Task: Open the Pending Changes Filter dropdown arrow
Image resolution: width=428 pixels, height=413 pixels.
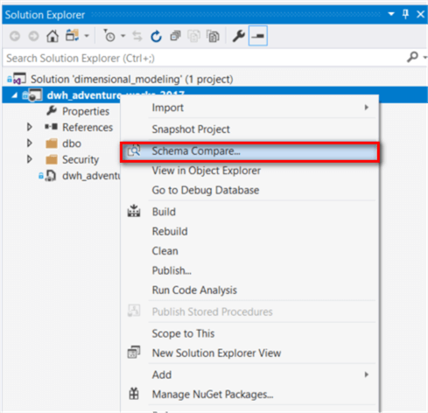Action: (123, 36)
